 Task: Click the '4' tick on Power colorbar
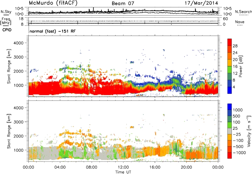[x=234, y=87]
